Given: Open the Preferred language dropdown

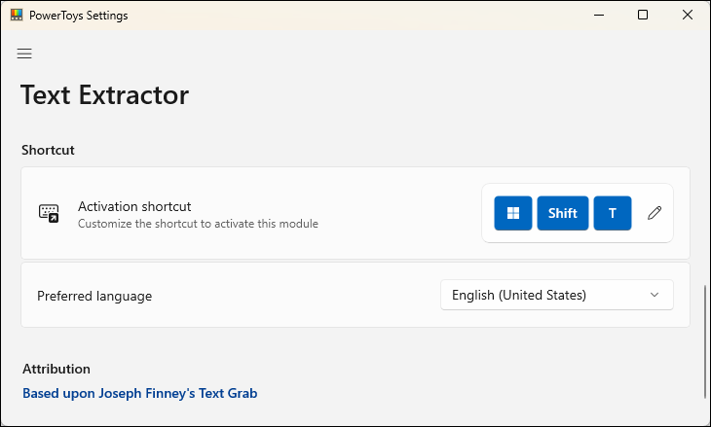Looking at the screenshot, I should point(557,295).
